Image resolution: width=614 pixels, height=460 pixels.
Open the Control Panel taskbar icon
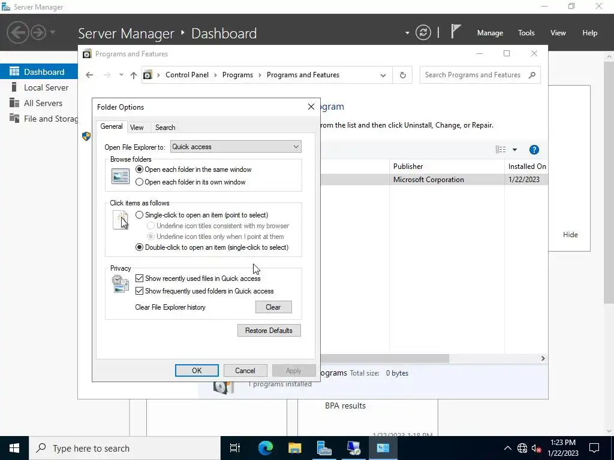click(x=383, y=448)
